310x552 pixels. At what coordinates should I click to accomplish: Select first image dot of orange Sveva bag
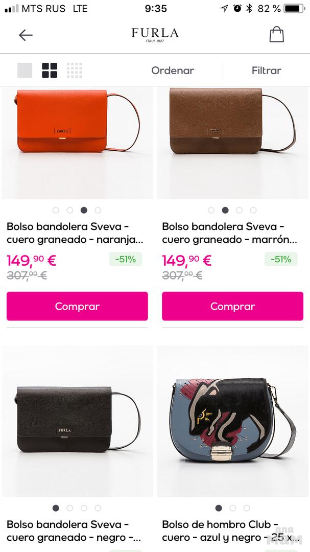point(56,210)
